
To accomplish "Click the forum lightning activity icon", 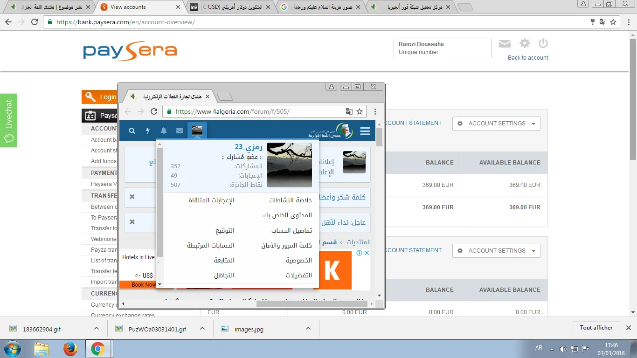I will pos(148,131).
